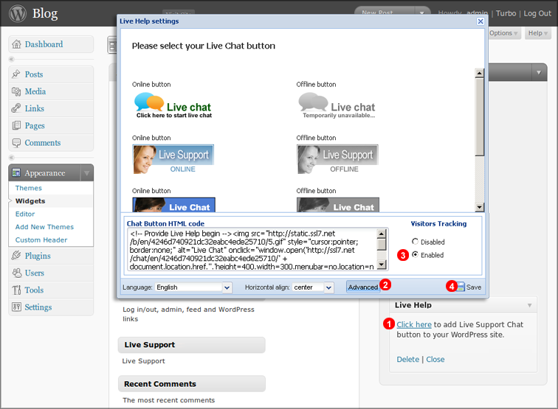
Task: Select the Live Support OFFLINE button image
Action: pos(338,159)
